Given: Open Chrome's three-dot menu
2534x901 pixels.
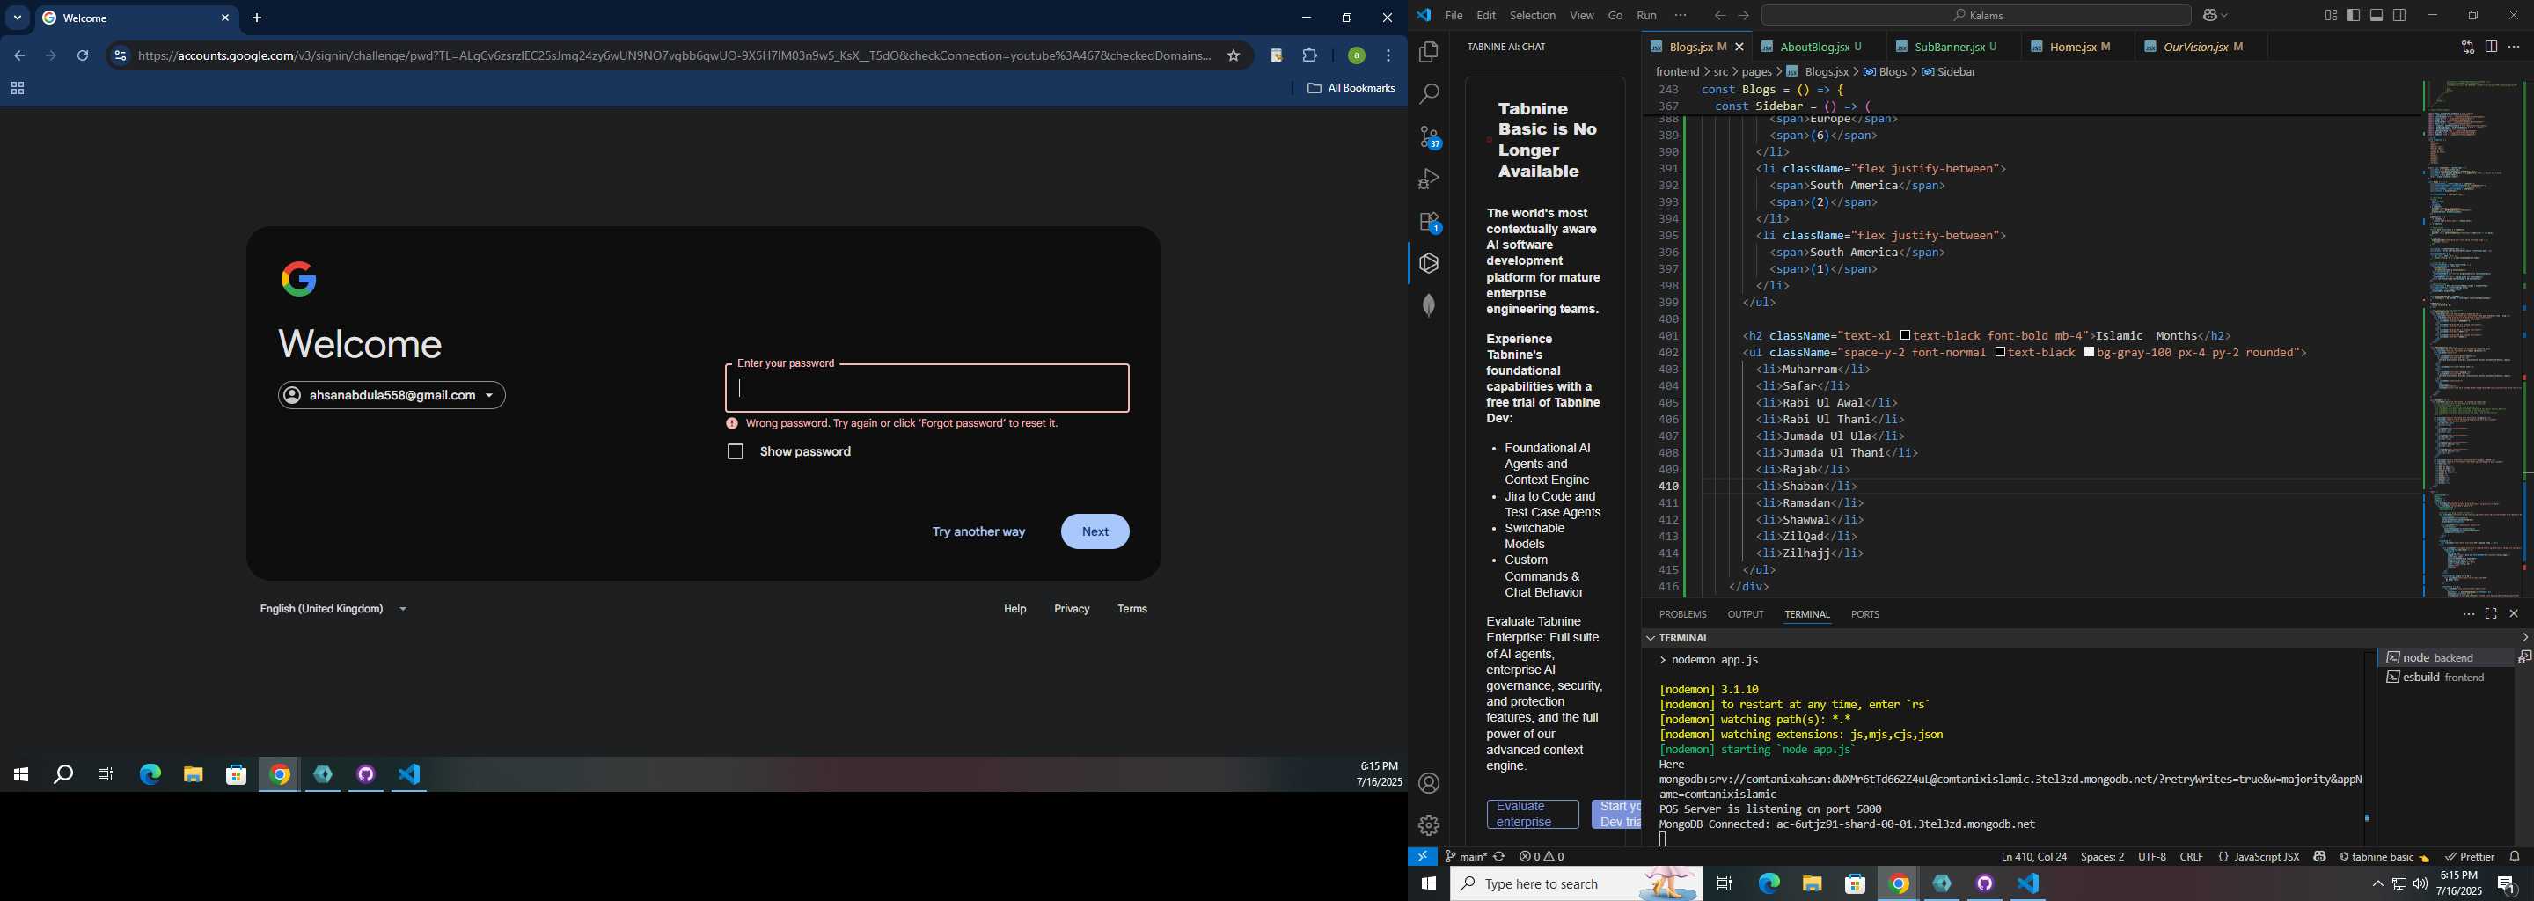Looking at the screenshot, I should coord(1388,56).
